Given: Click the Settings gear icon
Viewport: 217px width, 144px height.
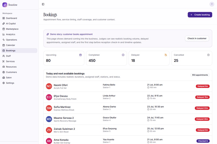Looking at the screenshot, I should click(3, 83).
